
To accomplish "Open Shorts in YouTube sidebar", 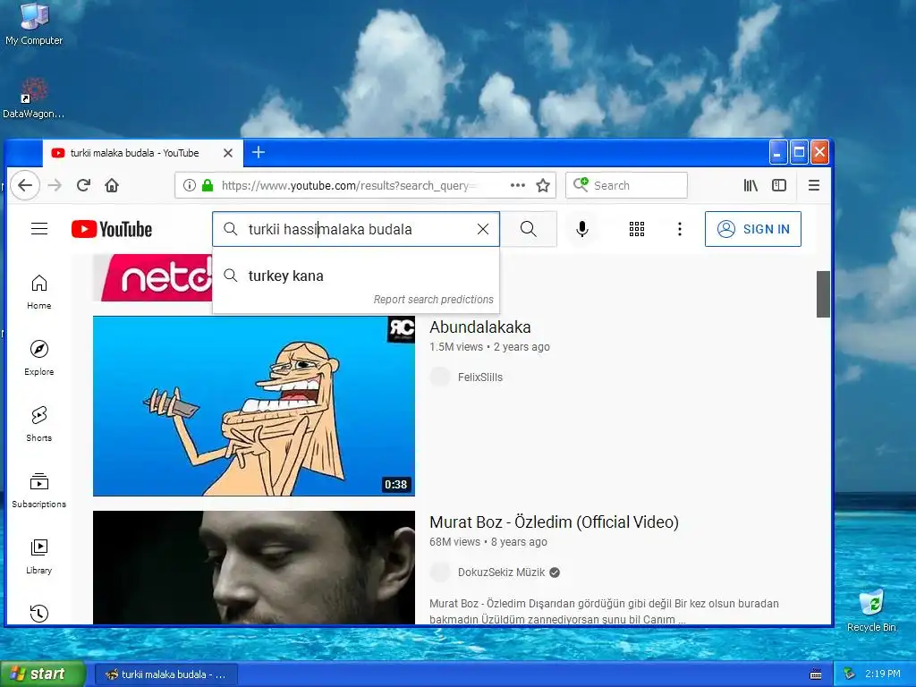I will pyautogui.click(x=39, y=424).
